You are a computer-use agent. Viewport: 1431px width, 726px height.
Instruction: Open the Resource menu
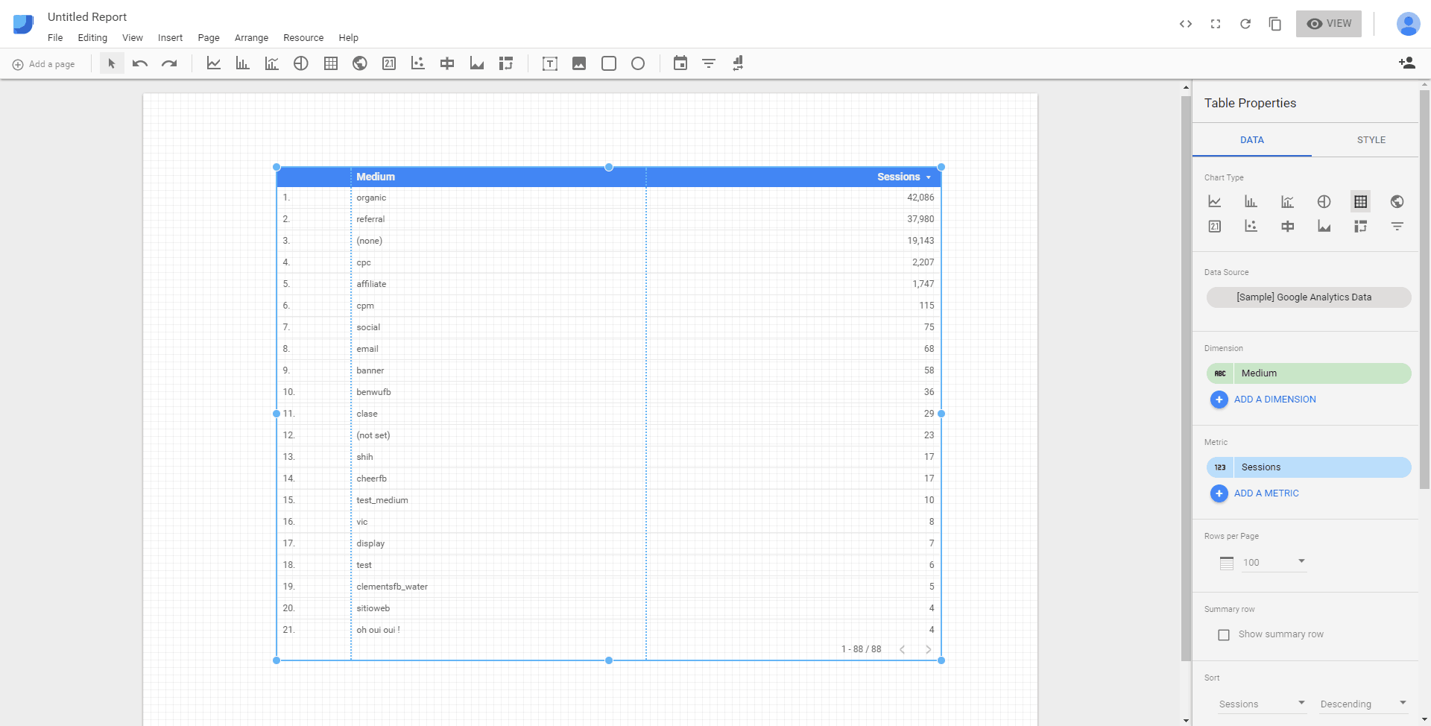pyautogui.click(x=303, y=37)
